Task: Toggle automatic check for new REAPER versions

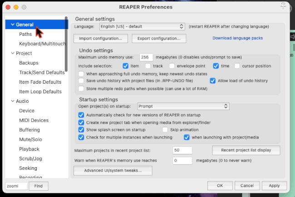Action: (x=81, y=115)
